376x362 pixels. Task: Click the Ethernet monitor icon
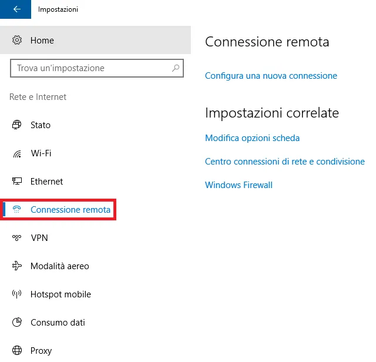17,182
